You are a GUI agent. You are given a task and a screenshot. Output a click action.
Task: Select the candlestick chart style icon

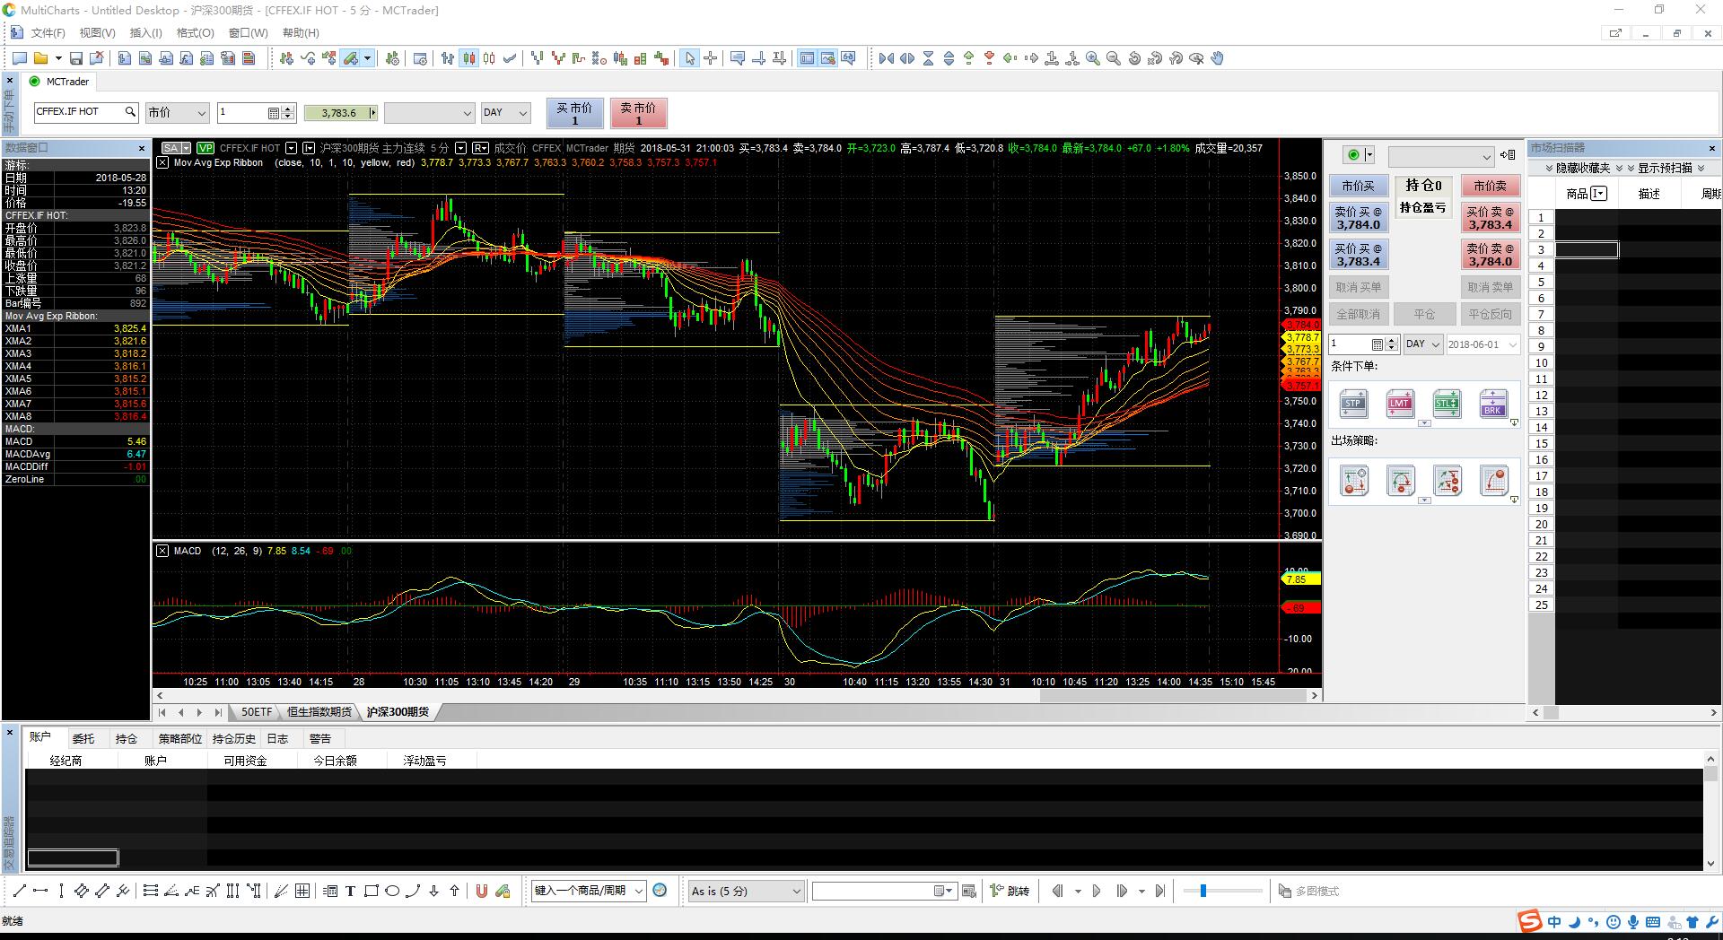coord(468,58)
